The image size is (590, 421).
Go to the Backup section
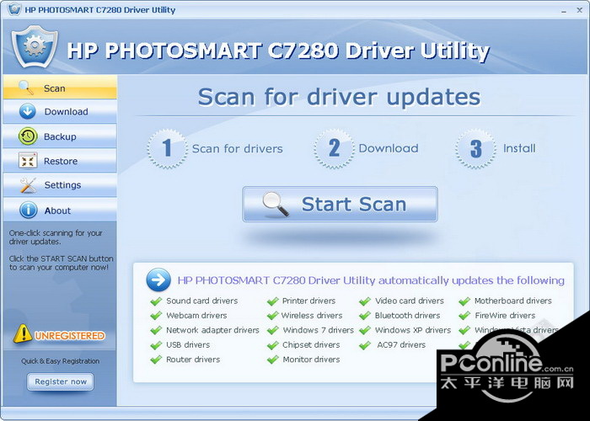coord(60,136)
